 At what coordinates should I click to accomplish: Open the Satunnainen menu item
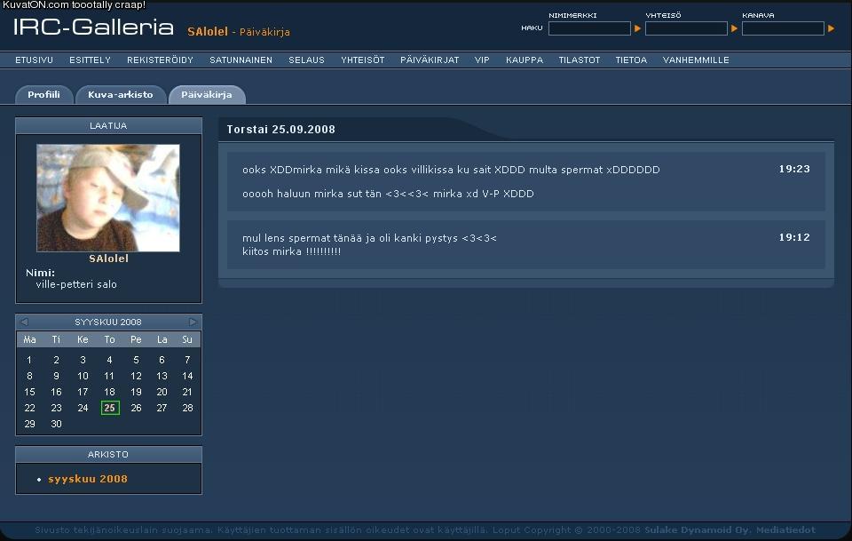(241, 60)
